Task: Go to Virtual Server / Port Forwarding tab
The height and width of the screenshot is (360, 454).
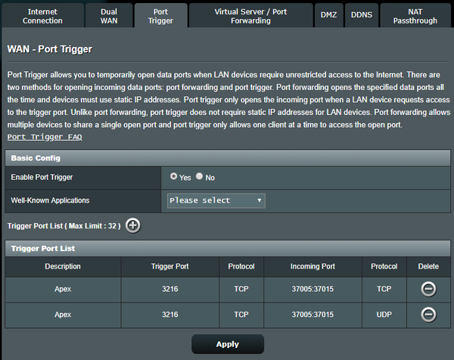Action: [x=252, y=16]
